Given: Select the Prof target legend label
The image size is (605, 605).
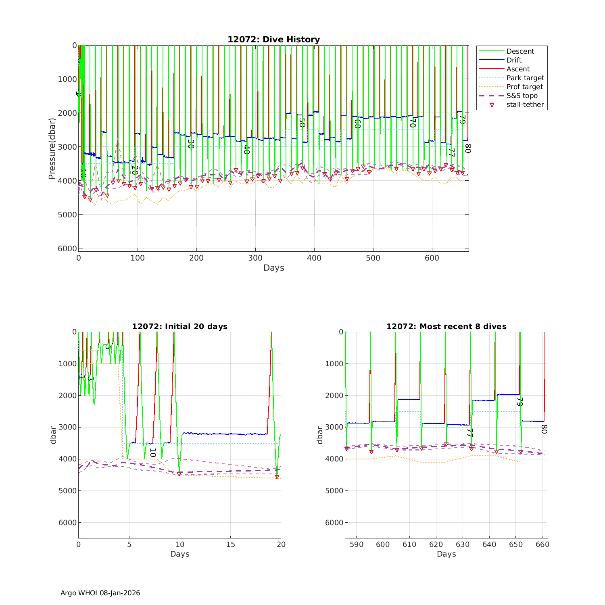Looking at the screenshot, I should pyautogui.click(x=525, y=87).
